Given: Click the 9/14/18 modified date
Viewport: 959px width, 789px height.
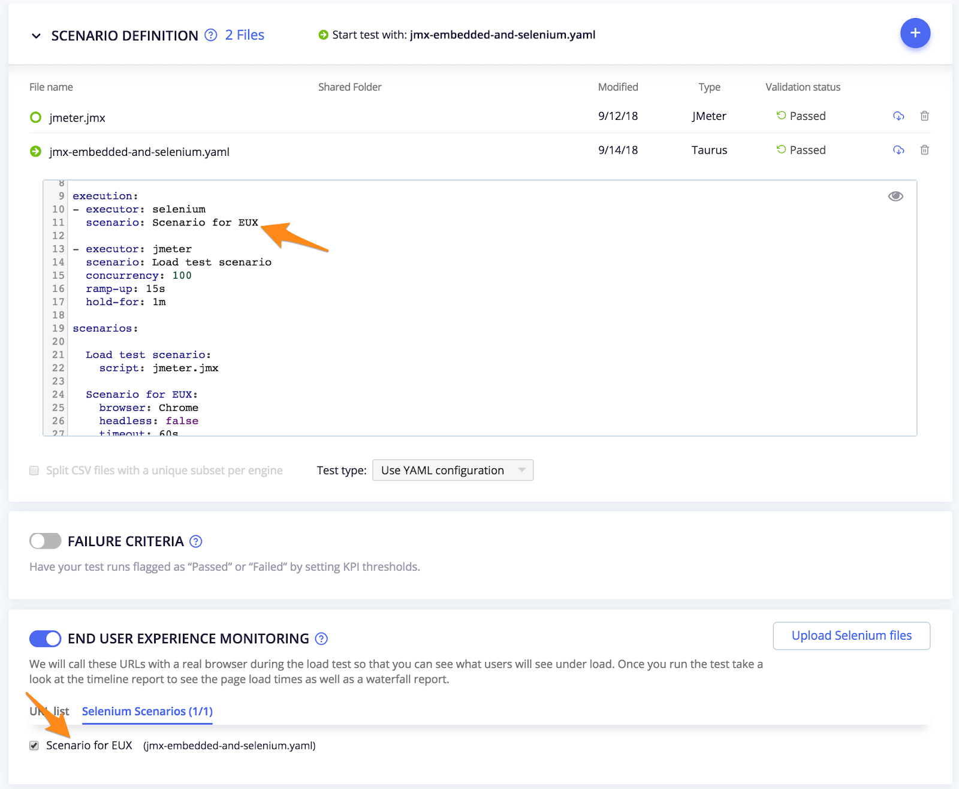Looking at the screenshot, I should 618,150.
